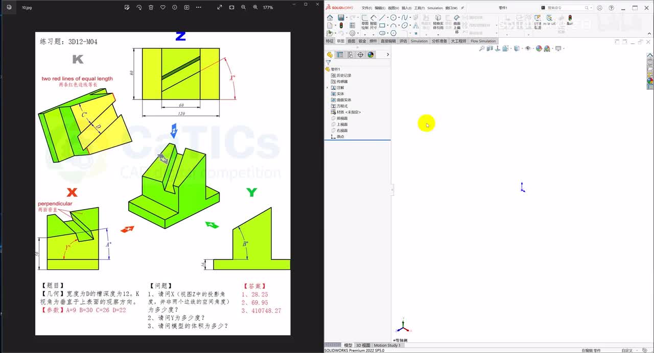
Task: Open the PropertyManager tab icon
Action: (340, 55)
